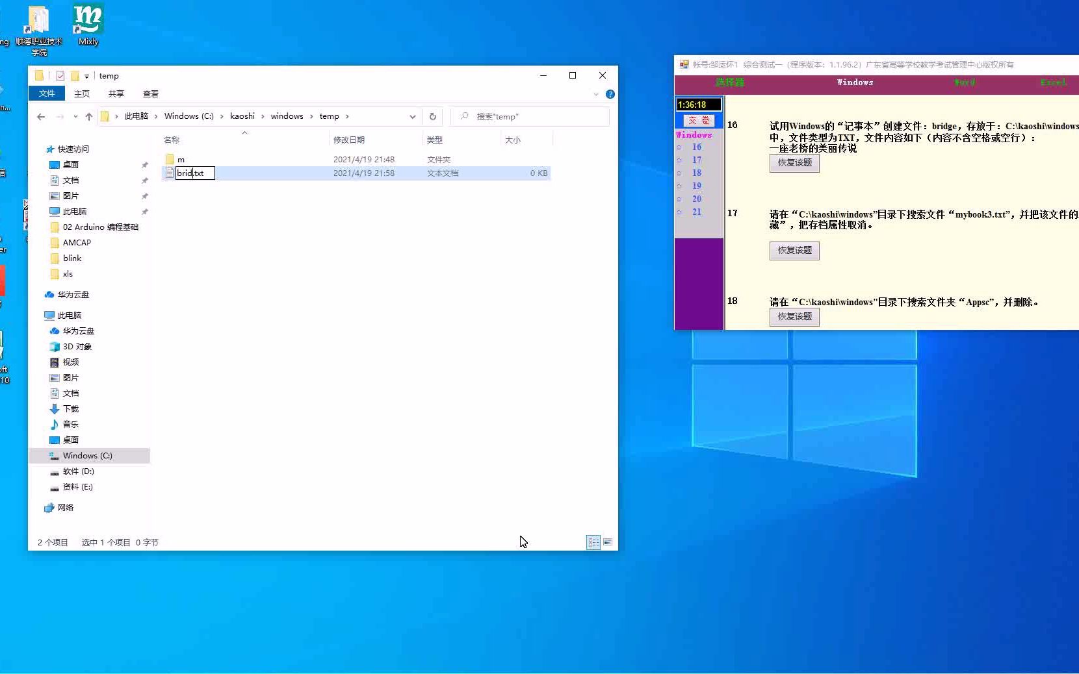Open 文档 under quick access

[71, 181]
